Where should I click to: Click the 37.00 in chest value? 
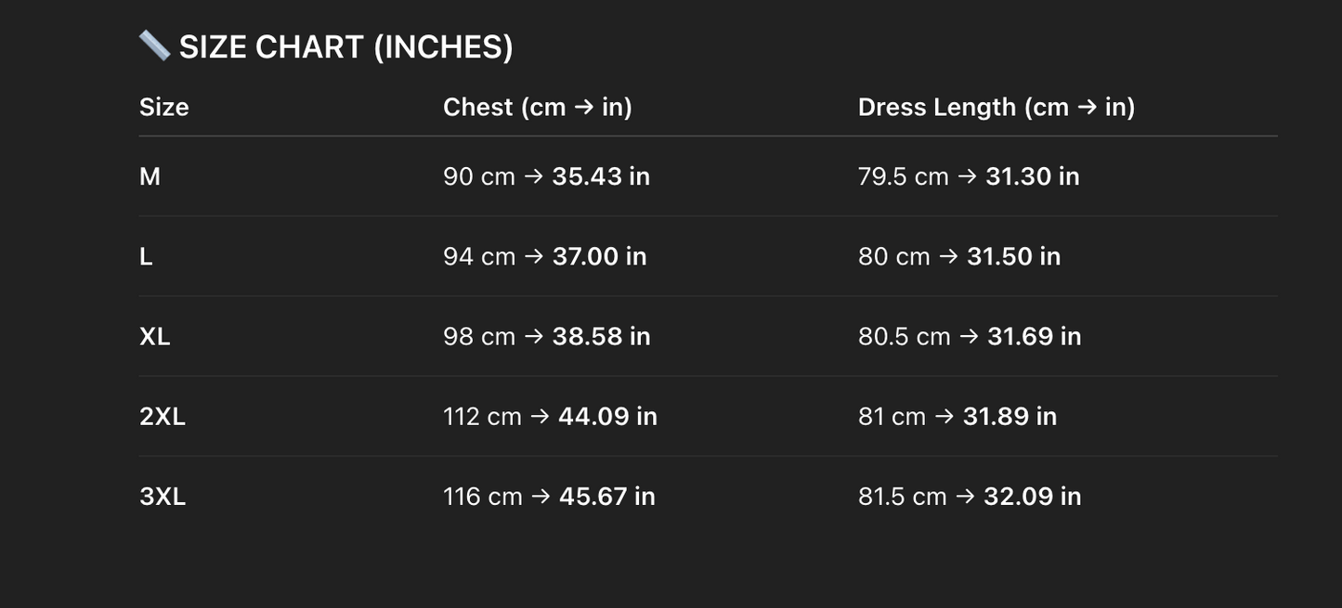coord(599,256)
